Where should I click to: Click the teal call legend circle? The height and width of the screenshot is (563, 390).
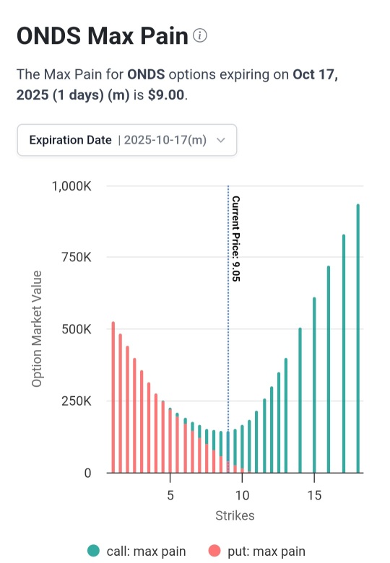pyautogui.click(x=93, y=551)
